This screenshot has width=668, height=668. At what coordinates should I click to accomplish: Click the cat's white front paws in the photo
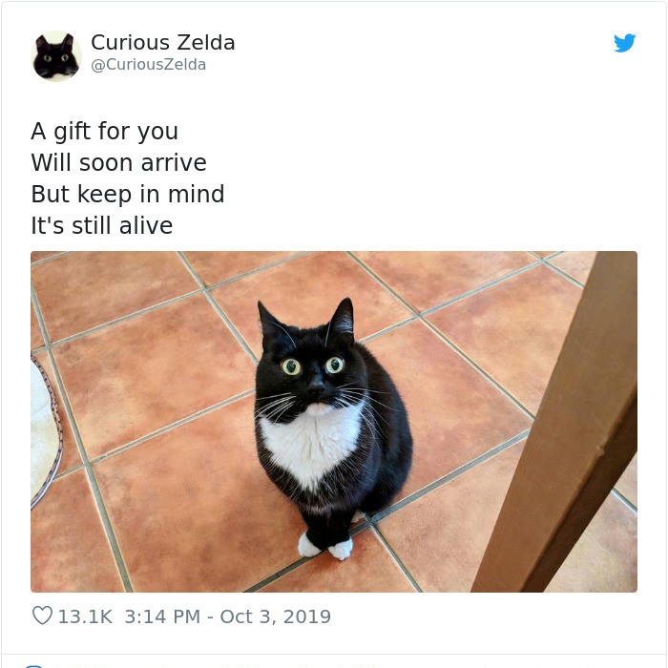325,546
